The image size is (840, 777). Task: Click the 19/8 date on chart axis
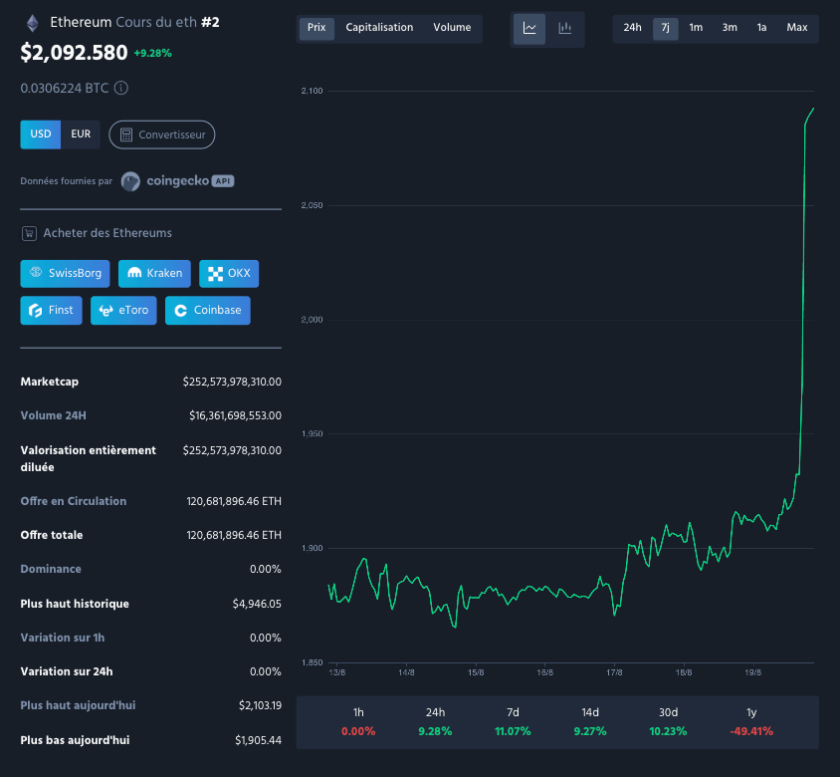(752, 672)
